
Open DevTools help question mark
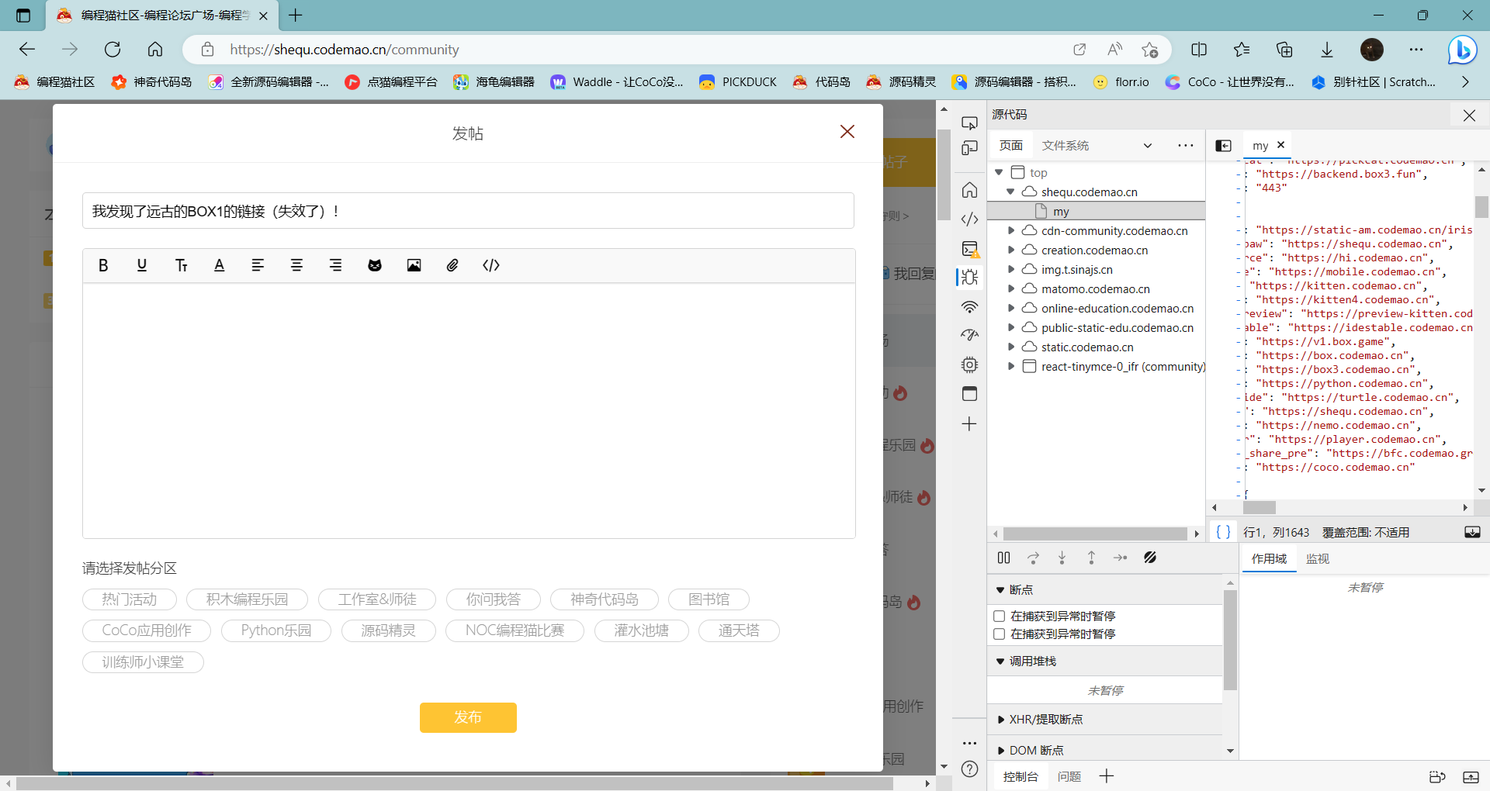pyautogui.click(x=969, y=769)
